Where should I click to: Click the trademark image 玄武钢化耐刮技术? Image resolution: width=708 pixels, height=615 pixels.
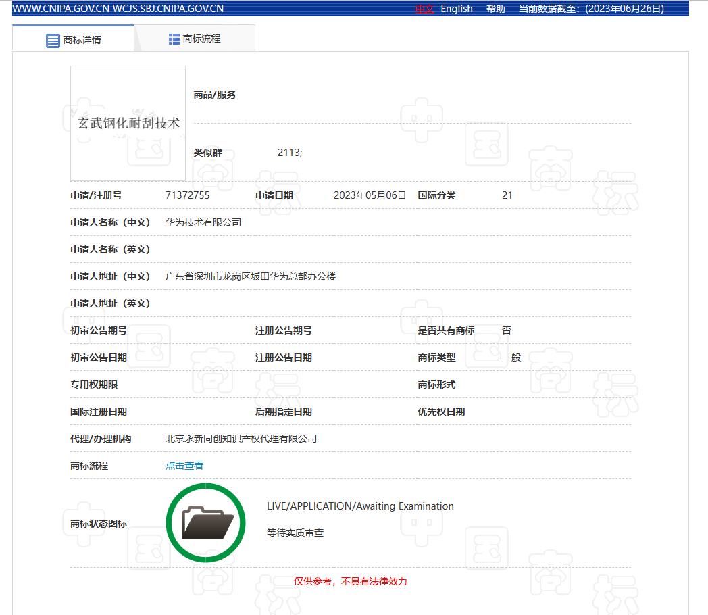tap(128, 123)
